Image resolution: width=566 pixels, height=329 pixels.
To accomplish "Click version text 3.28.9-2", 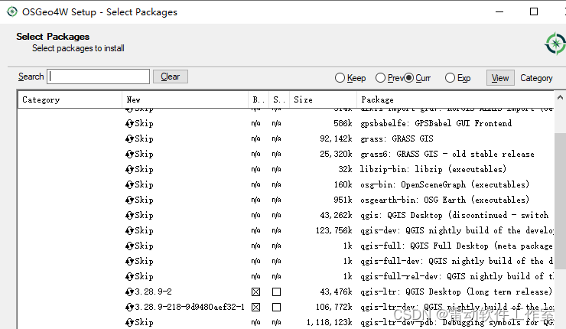I will click(153, 292).
